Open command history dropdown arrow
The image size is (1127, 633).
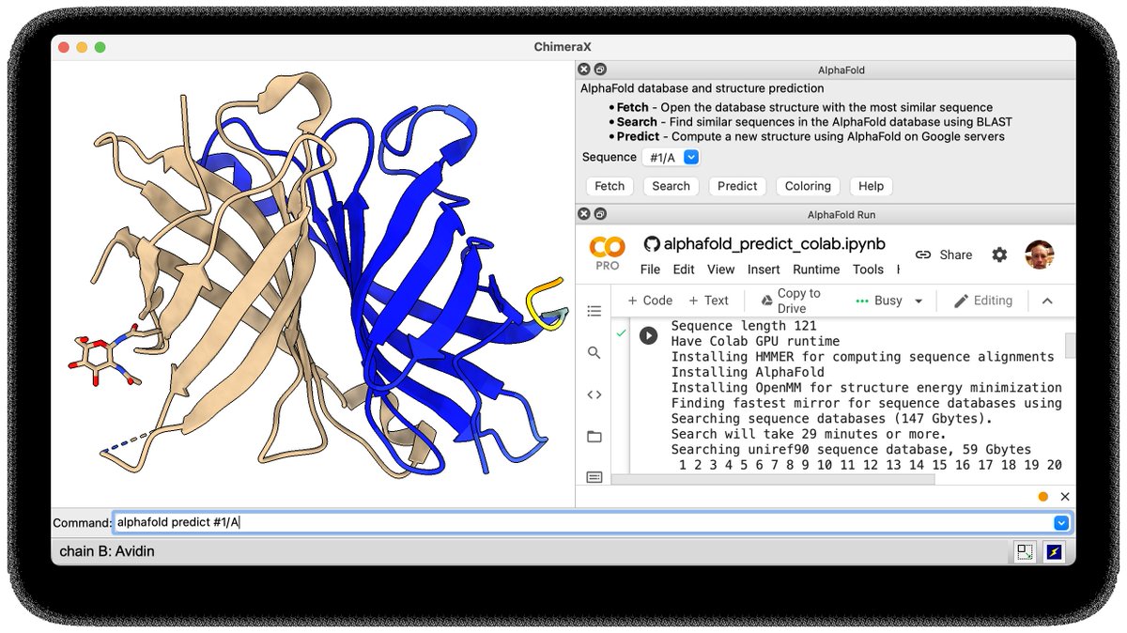[x=1061, y=523]
